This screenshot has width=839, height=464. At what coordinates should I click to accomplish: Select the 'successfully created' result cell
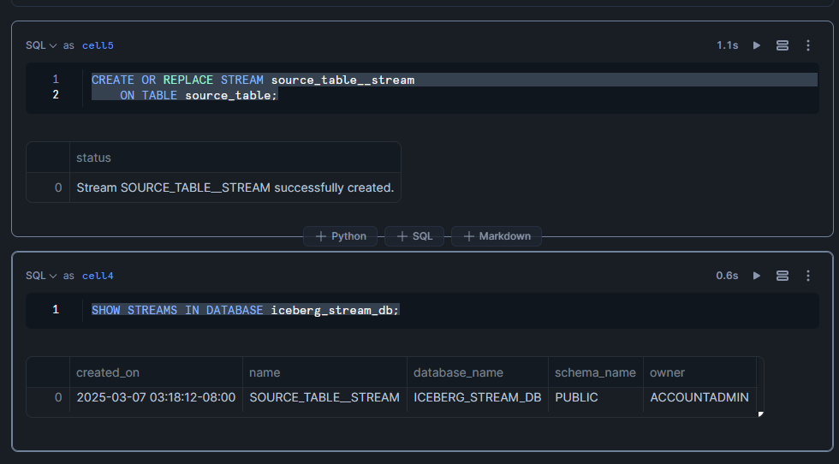point(235,187)
